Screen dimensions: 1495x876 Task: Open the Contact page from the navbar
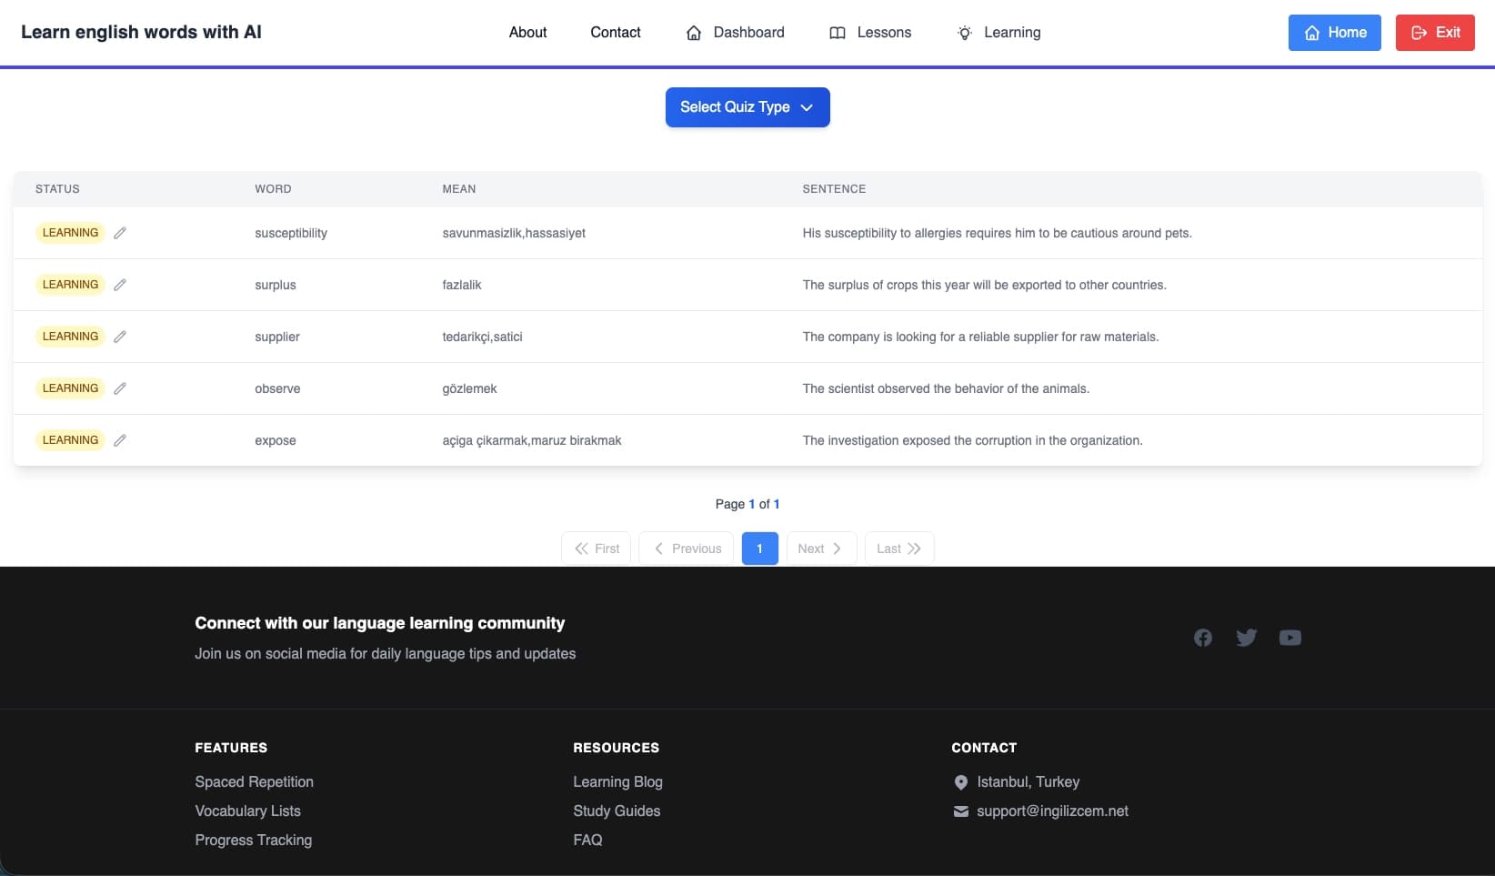point(616,33)
